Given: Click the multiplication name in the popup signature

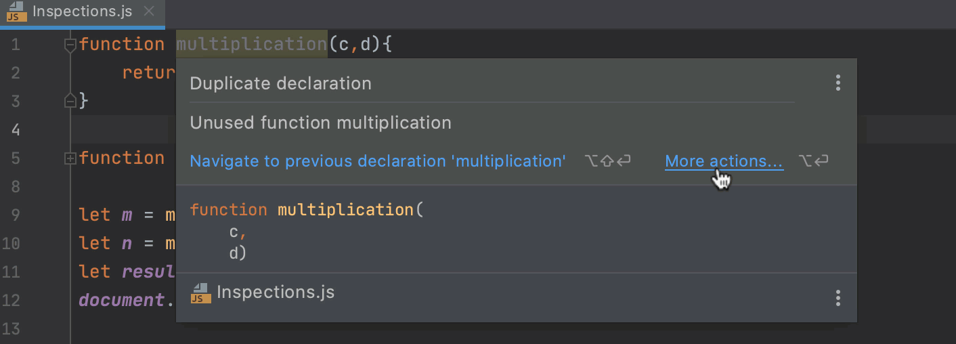Looking at the screenshot, I should pyautogui.click(x=345, y=210).
